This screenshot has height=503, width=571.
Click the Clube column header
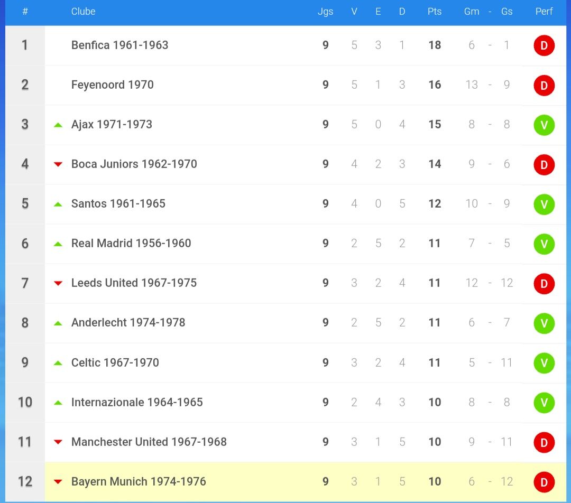83,11
